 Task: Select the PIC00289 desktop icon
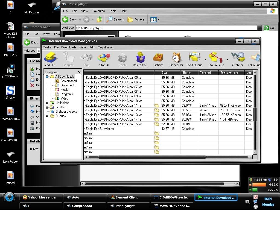[x=11, y=50]
